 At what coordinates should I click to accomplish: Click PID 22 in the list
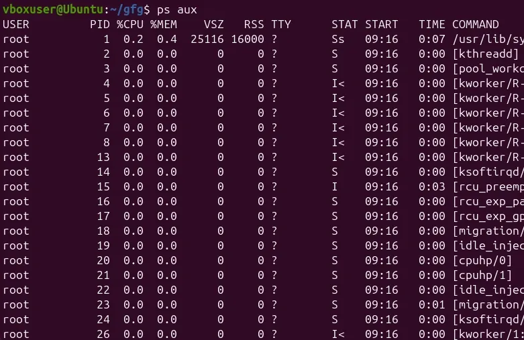tap(103, 290)
